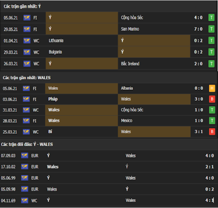
Task: Click the 'Các trận đối đầu: Ý - WALES' header
Action: pyautogui.click(x=27, y=144)
